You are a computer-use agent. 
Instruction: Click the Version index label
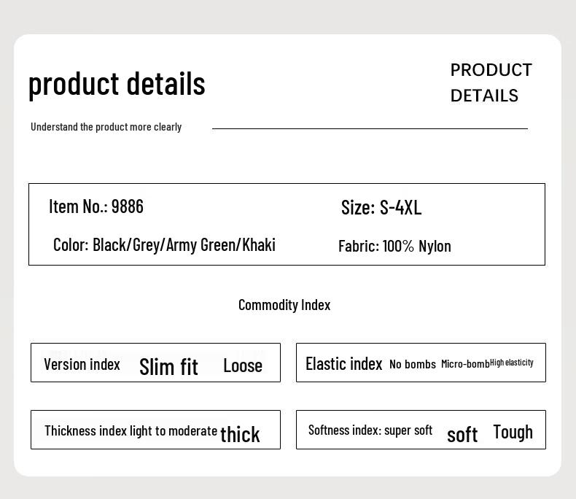(x=82, y=364)
